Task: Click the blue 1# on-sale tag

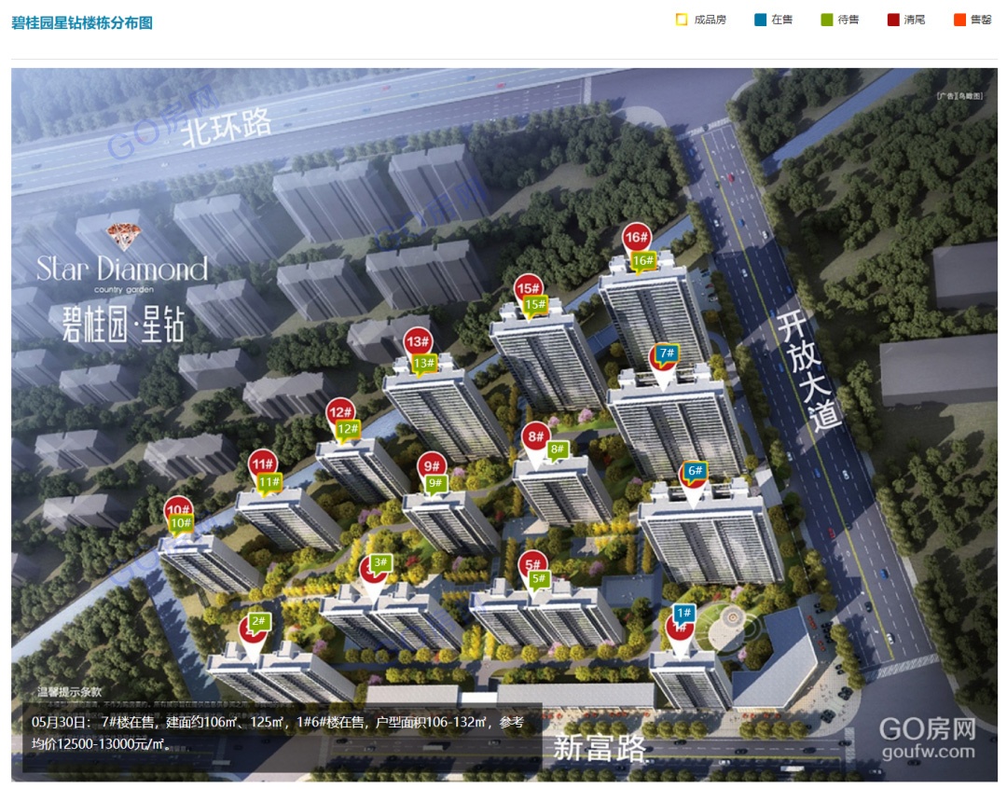Action: pyautogui.click(x=684, y=613)
